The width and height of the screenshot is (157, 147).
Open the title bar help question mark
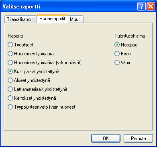[x=141, y=6]
